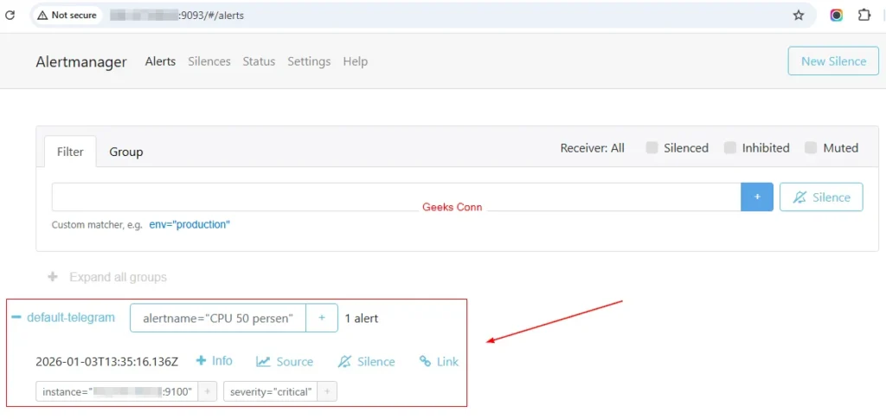Image resolution: width=886 pixels, height=419 pixels.
Task: Open the Receiver: All selector
Action: click(x=592, y=148)
